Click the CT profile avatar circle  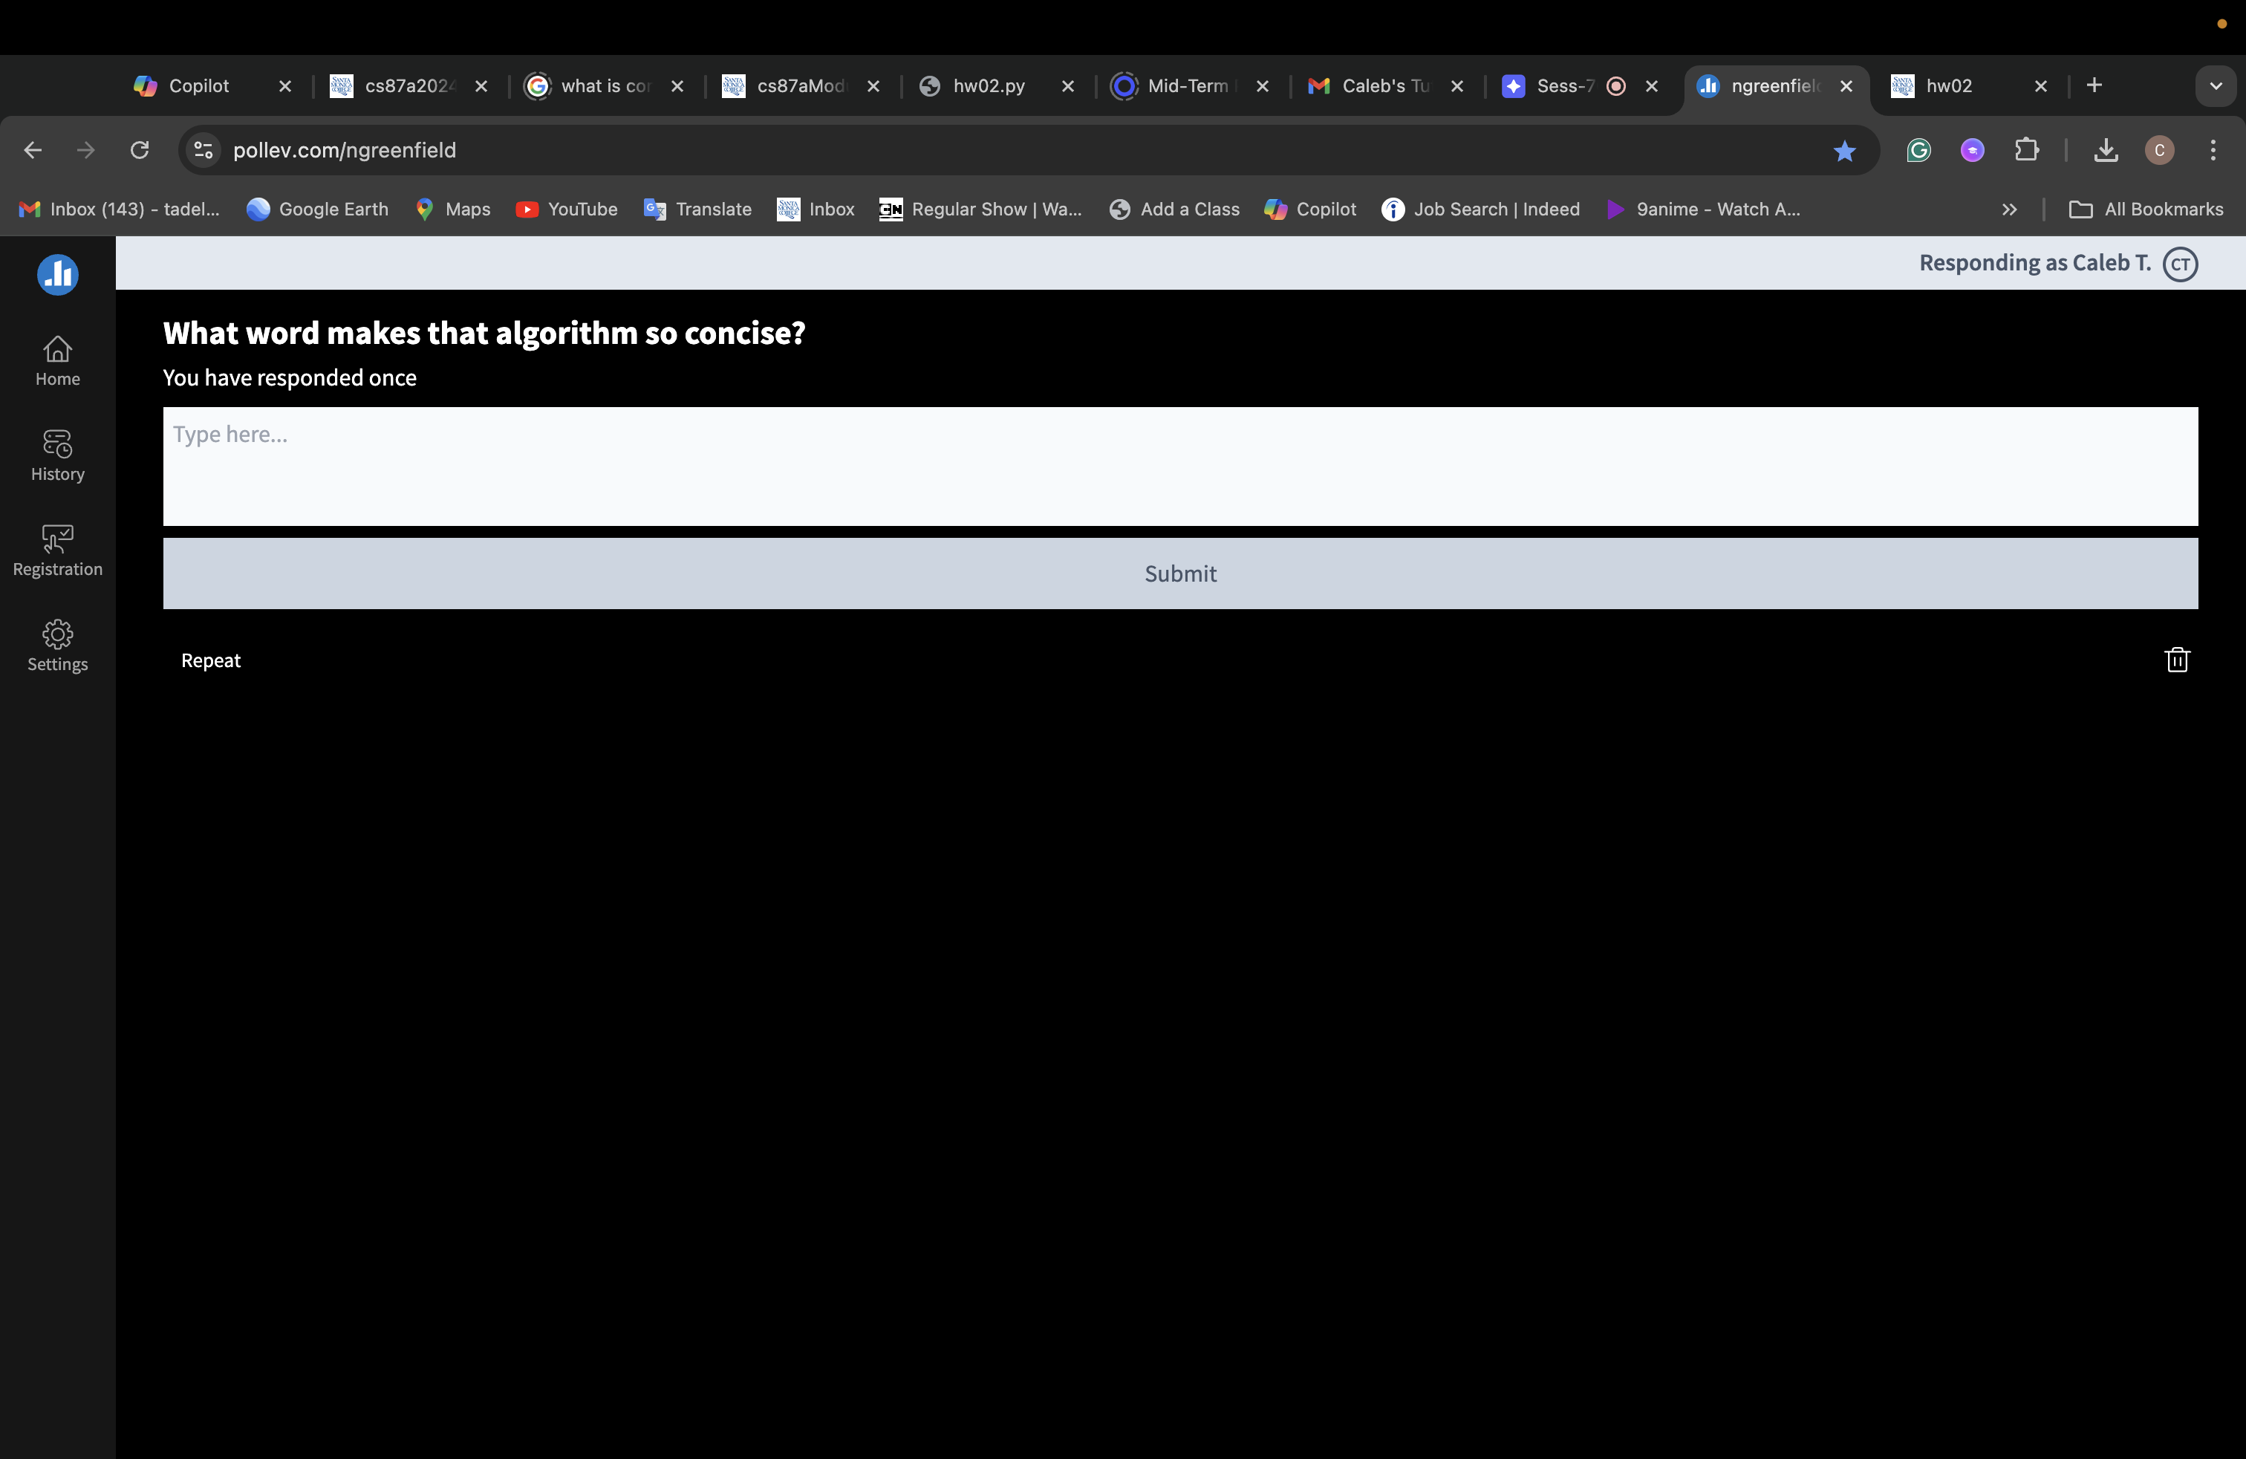(x=2180, y=263)
